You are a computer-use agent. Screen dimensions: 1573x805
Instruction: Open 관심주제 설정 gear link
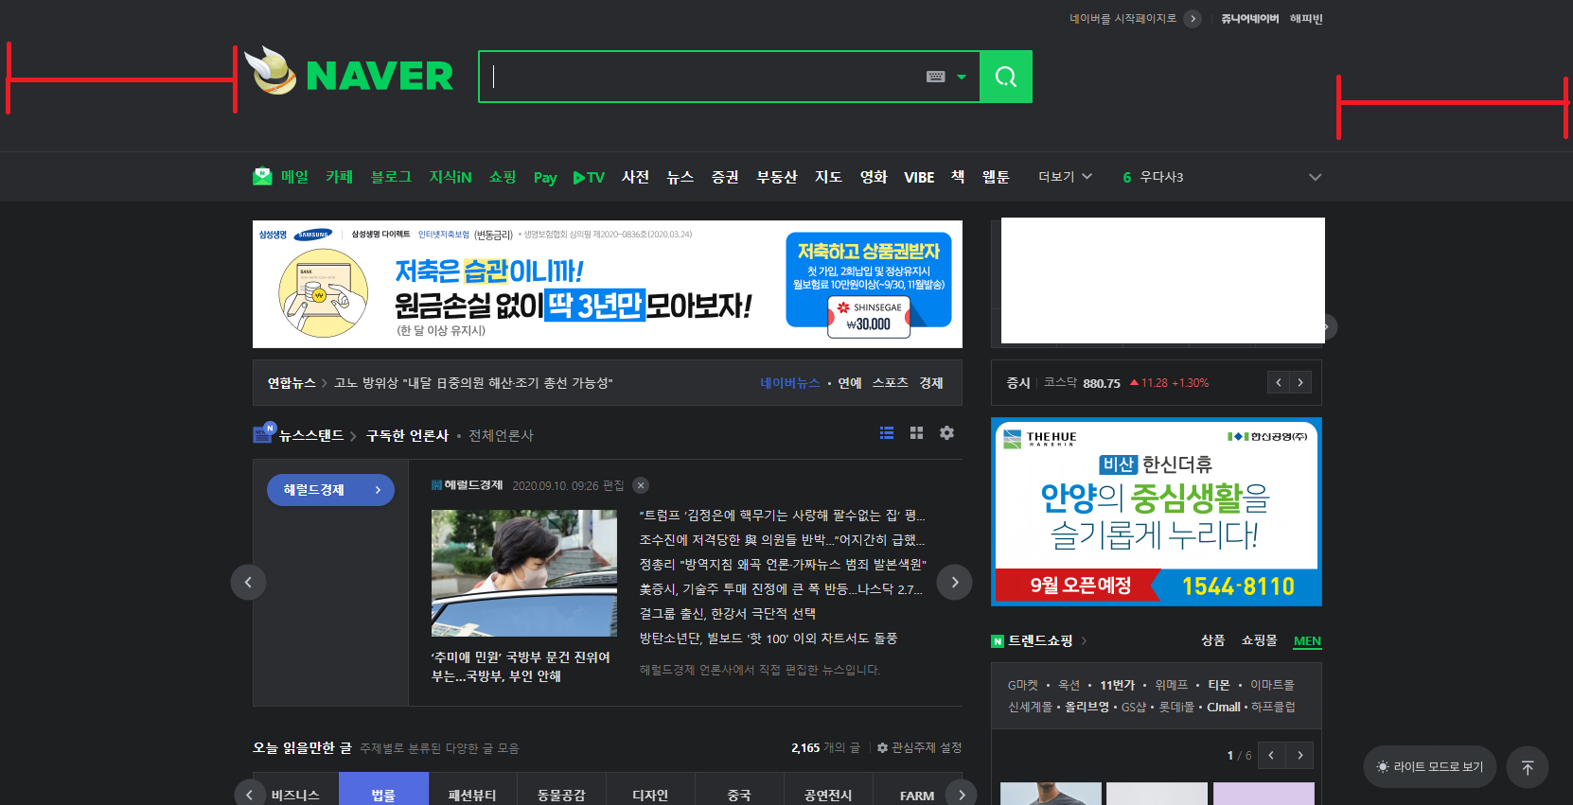tap(919, 747)
